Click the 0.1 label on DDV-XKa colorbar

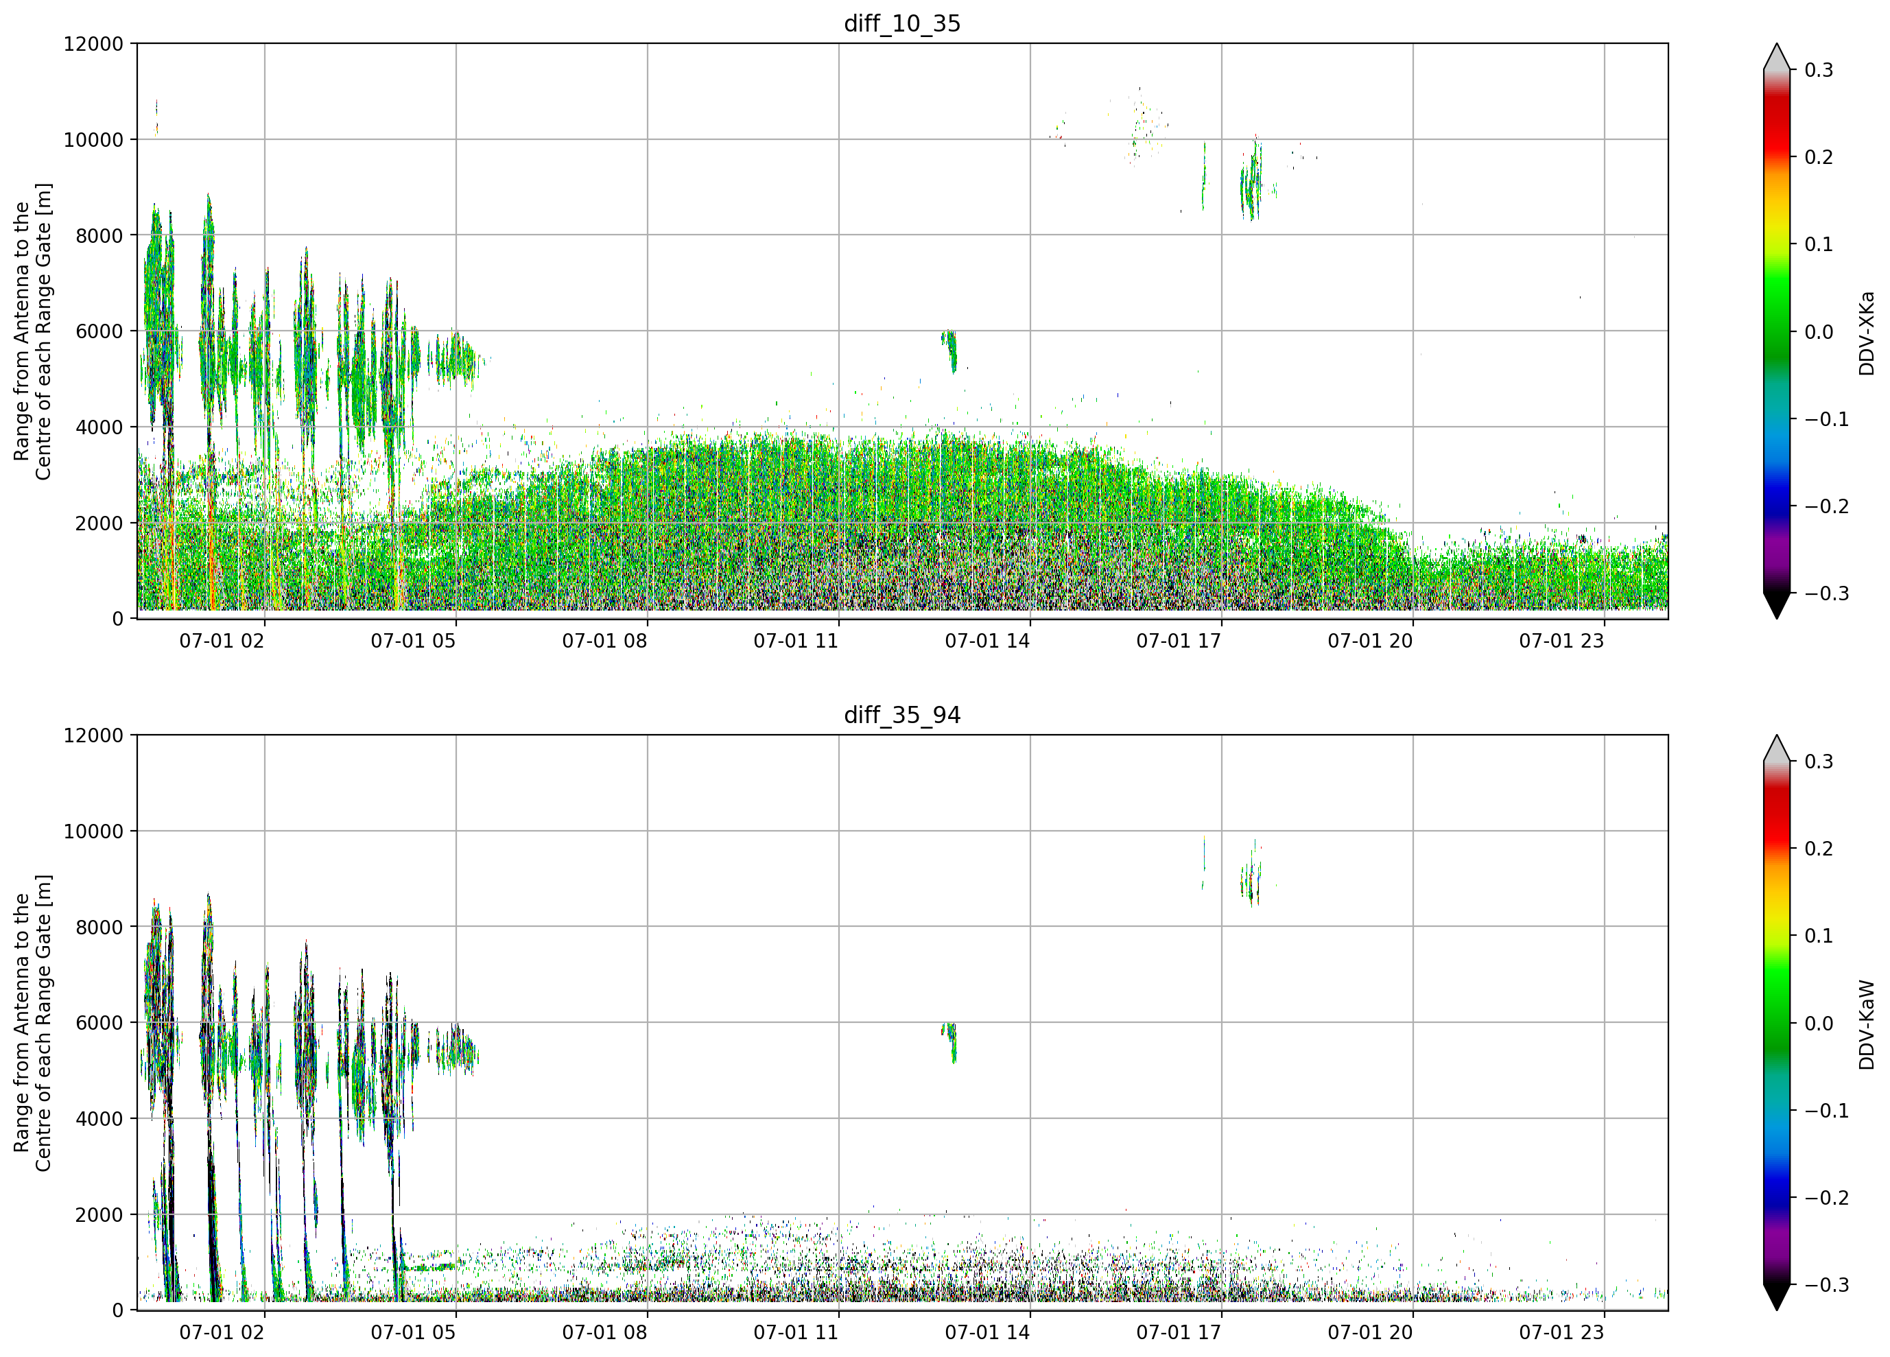tap(1819, 244)
